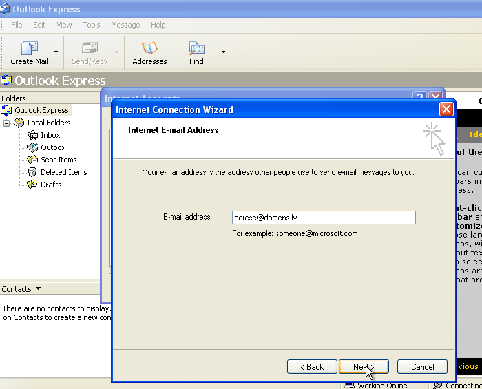The image size is (482, 389).
Task: Open the Tools menu
Action: click(92, 25)
